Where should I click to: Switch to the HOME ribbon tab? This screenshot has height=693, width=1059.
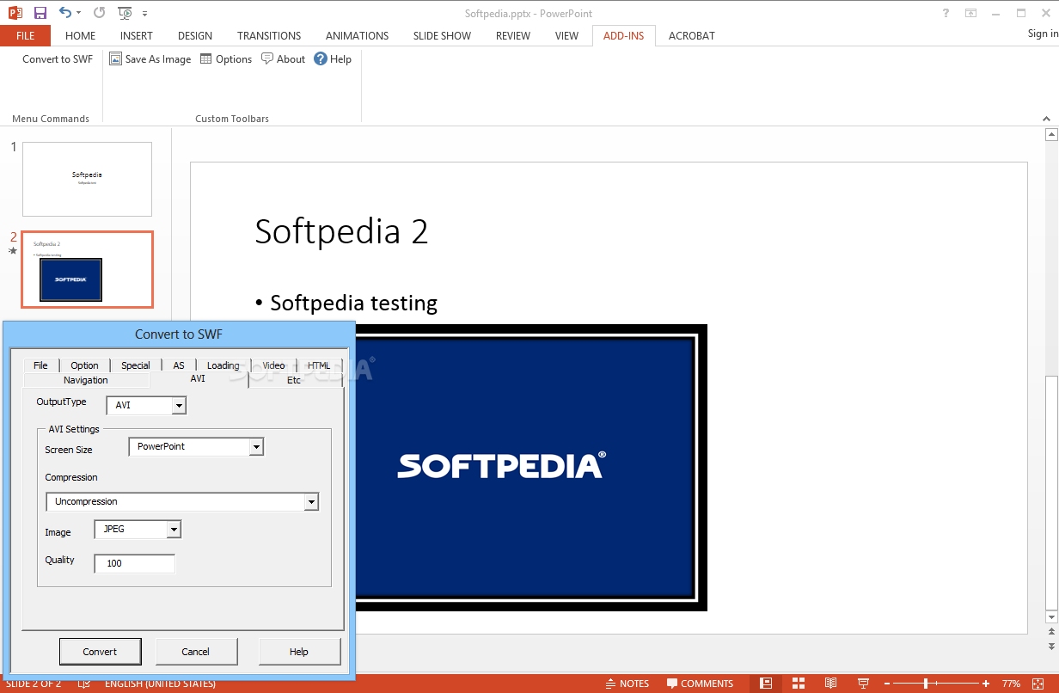click(x=81, y=36)
